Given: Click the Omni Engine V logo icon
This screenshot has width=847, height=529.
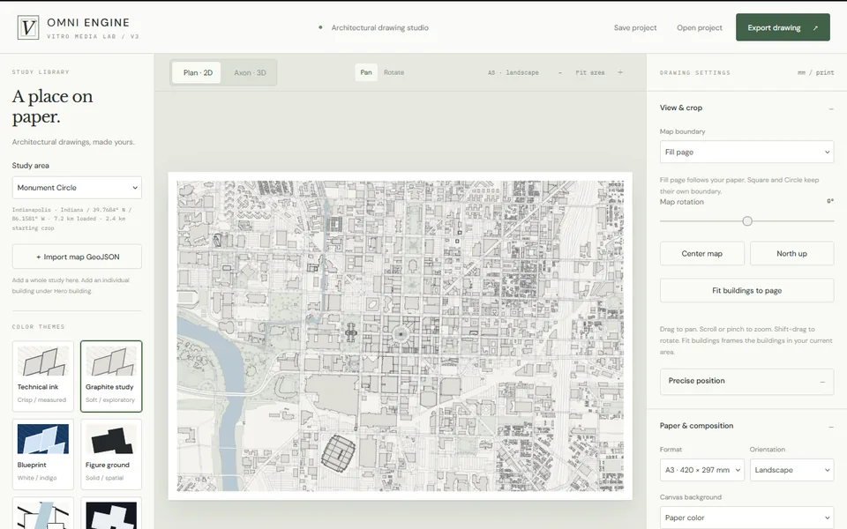Looking at the screenshot, I should 28,27.
